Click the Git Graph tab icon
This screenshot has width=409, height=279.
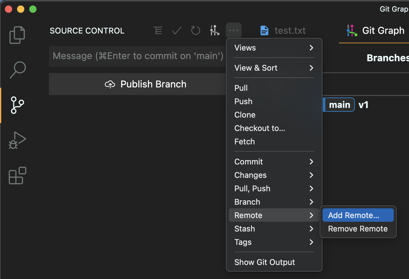(352, 30)
